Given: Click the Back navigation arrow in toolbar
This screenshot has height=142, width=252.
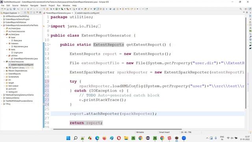Looking at the screenshot, I should pos(135,9).
